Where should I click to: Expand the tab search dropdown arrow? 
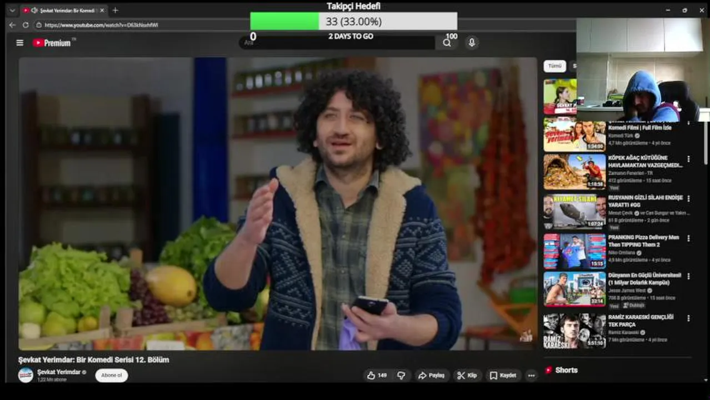(12, 10)
